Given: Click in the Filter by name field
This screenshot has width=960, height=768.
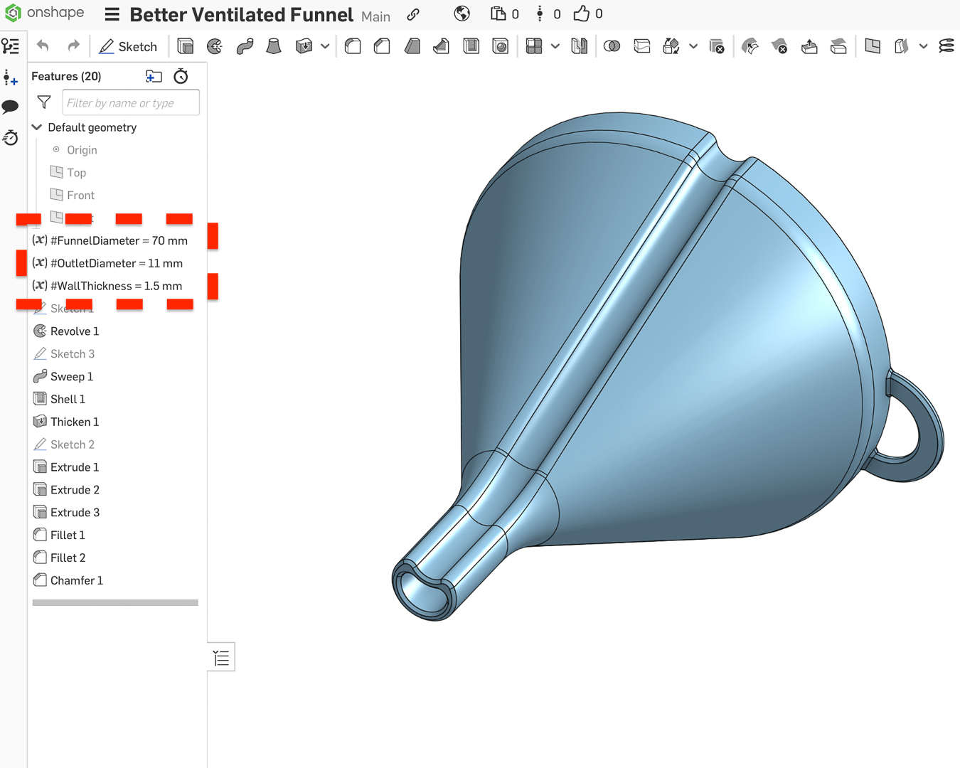Looking at the screenshot, I should tap(131, 102).
